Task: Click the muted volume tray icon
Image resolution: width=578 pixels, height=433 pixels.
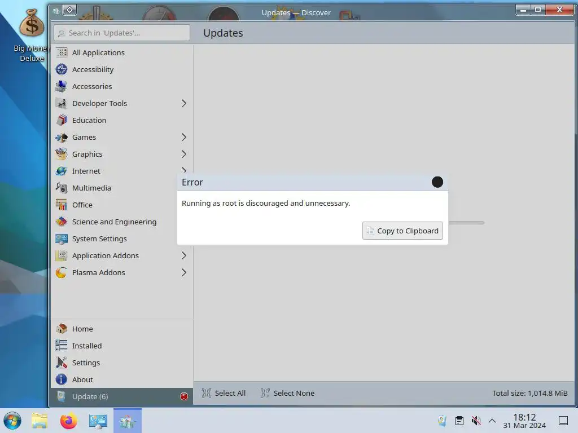Action: coord(476,421)
